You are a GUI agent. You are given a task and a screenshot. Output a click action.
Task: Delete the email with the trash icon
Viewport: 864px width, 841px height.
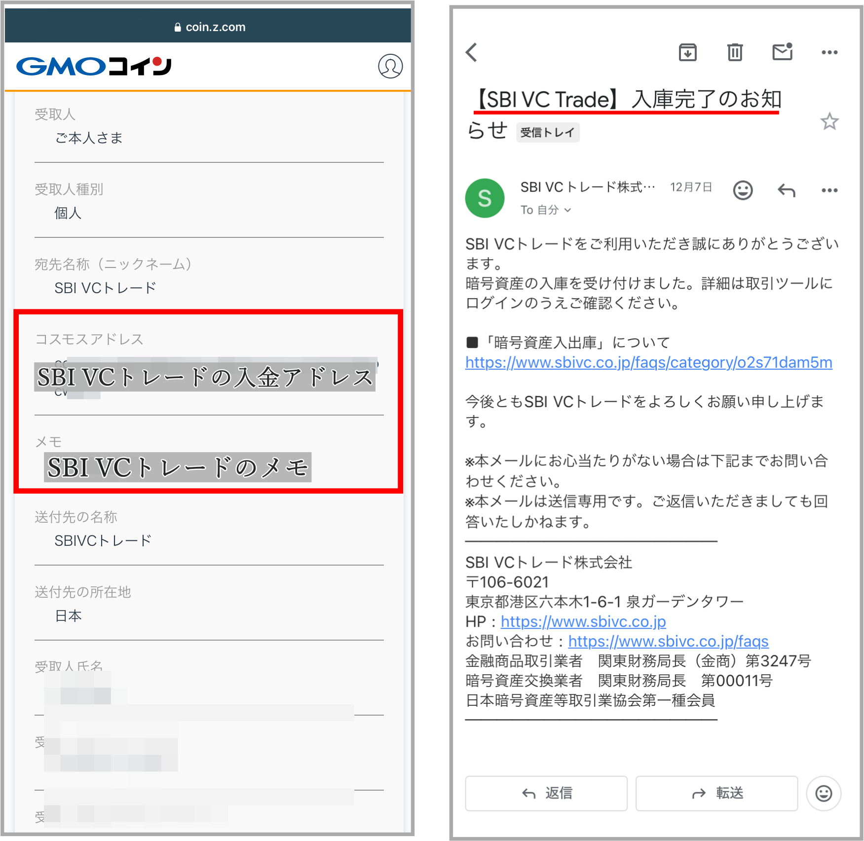735,52
